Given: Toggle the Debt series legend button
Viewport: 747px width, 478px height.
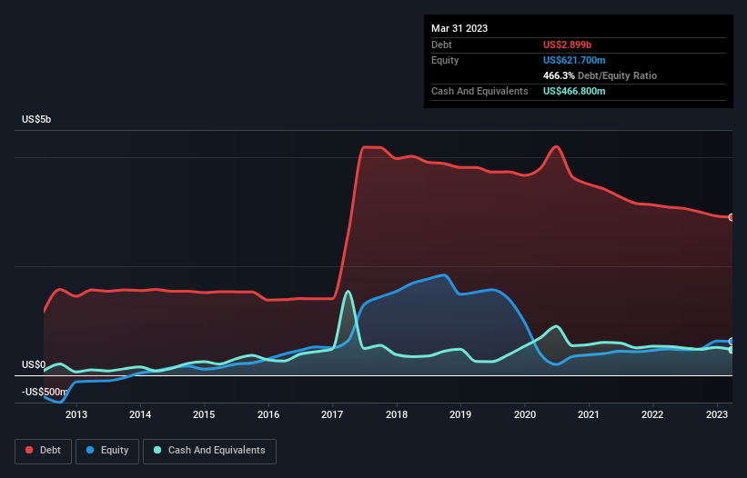Looking at the screenshot, I should (44, 451).
